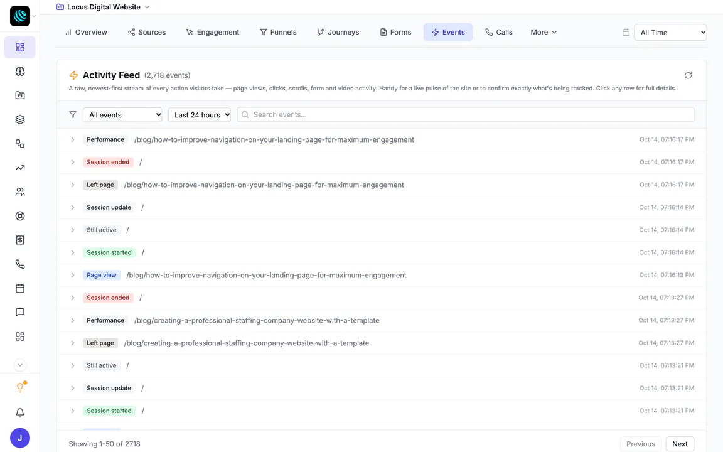Switch to the Forms tab

[x=395, y=32]
